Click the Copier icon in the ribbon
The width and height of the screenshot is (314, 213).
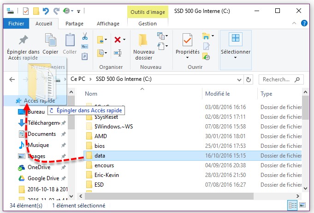pos(50,40)
